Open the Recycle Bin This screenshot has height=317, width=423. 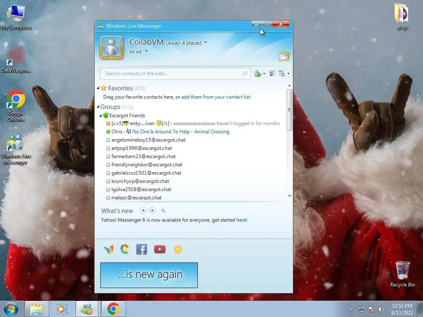402,274
